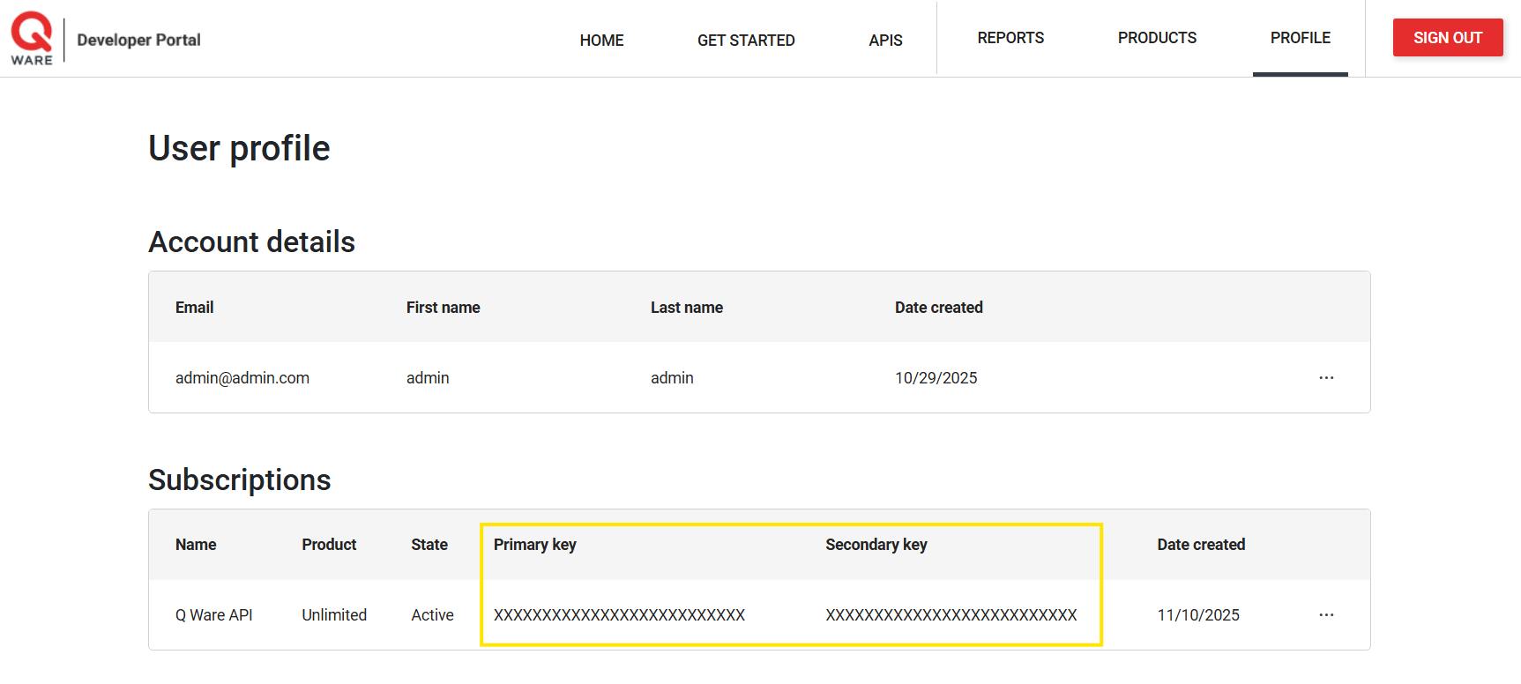Viewport: 1521px width, 684px height.
Task: Click the Active state value
Action: 432,614
